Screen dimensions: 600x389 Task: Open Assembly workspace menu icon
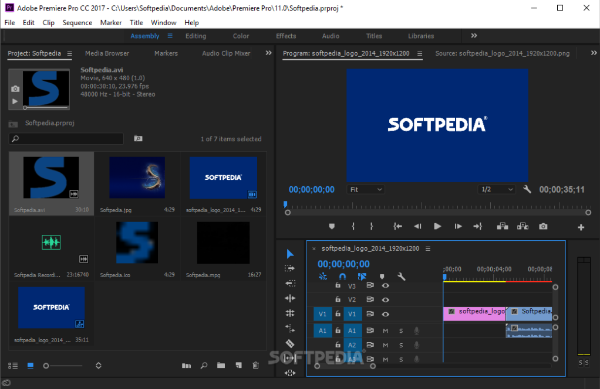point(170,36)
